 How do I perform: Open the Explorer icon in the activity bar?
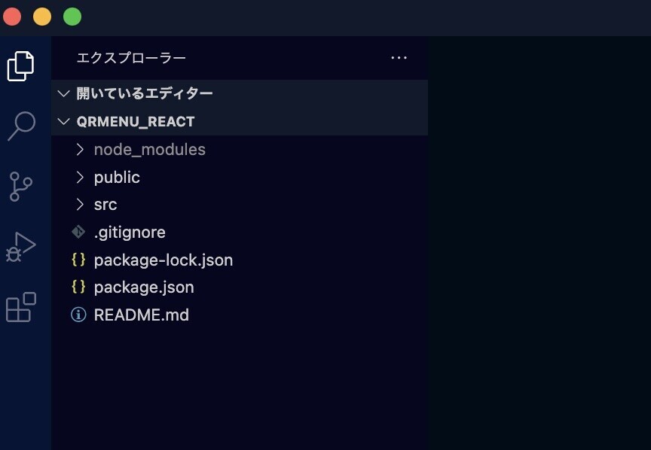pos(22,66)
